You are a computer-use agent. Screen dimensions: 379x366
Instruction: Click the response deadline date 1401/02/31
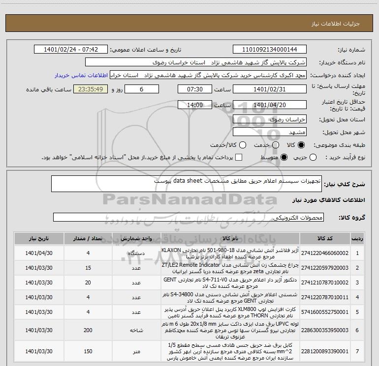click(269, 90)
